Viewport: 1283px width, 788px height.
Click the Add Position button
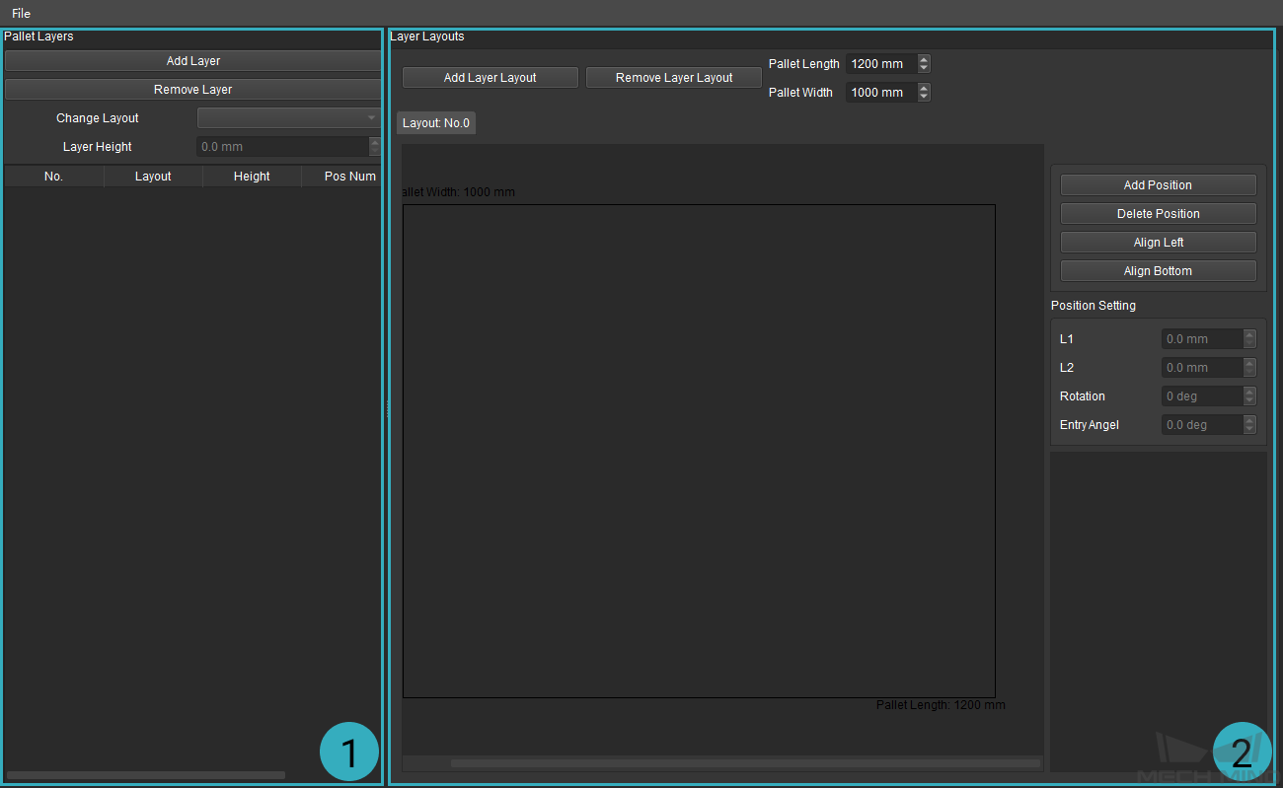coord(1158,185)
